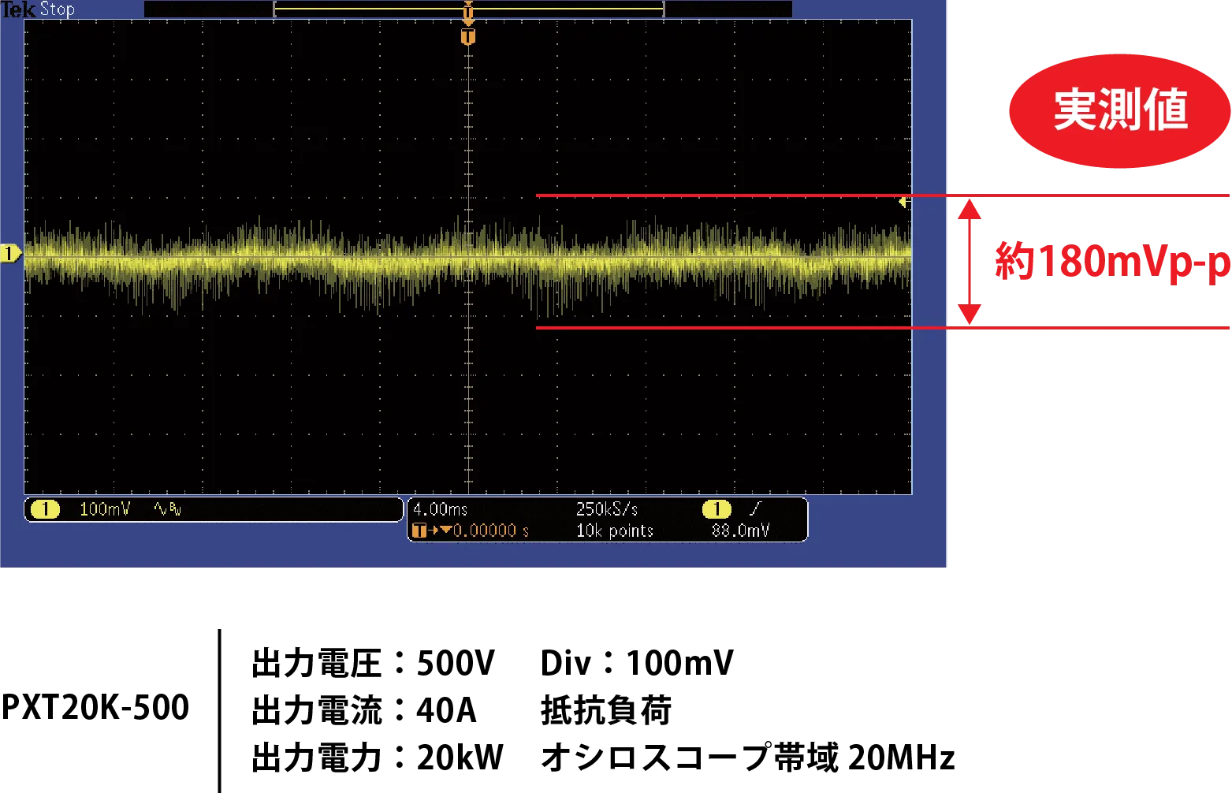Screen dimensions: 1232x793
Task: Click the bandwidth limit Bw icon
Action: click(x=168, y=509)
